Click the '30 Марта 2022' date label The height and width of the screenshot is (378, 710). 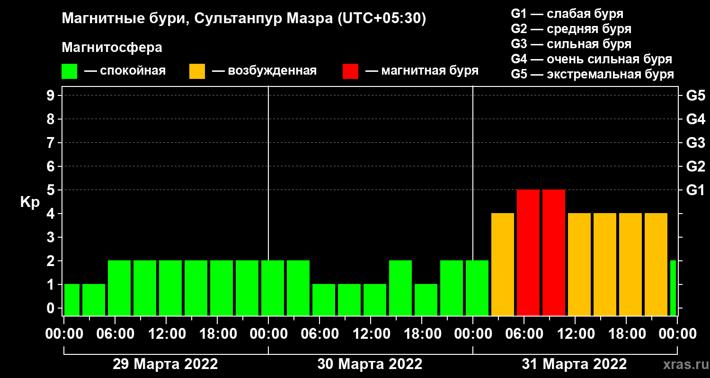370,364
